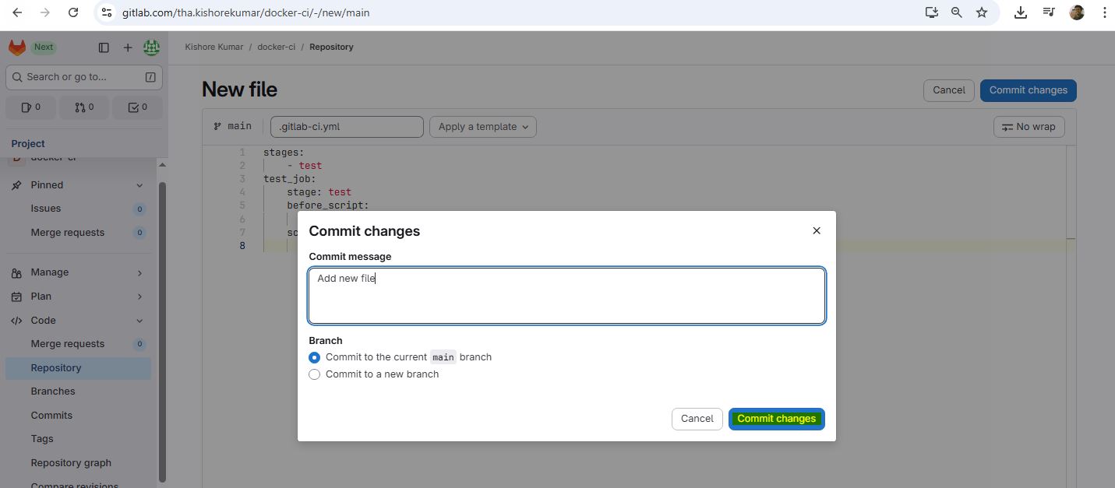Open assigned issues counter icon

click(x=30, y=107)
